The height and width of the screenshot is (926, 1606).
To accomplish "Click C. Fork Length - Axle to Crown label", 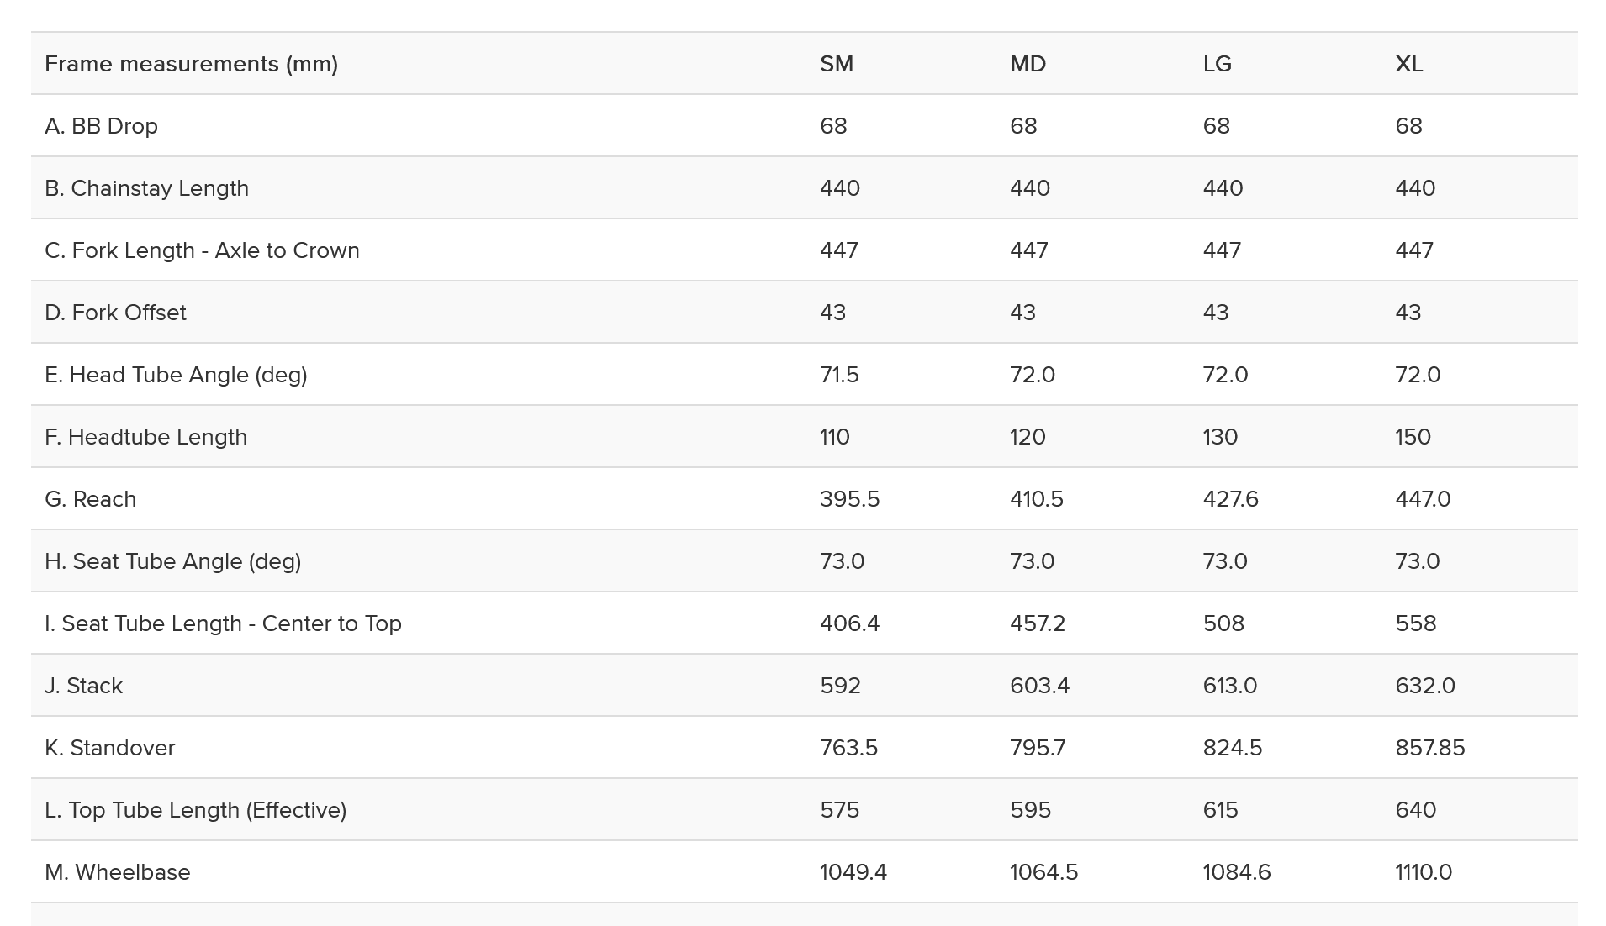I will pos(202,250).
